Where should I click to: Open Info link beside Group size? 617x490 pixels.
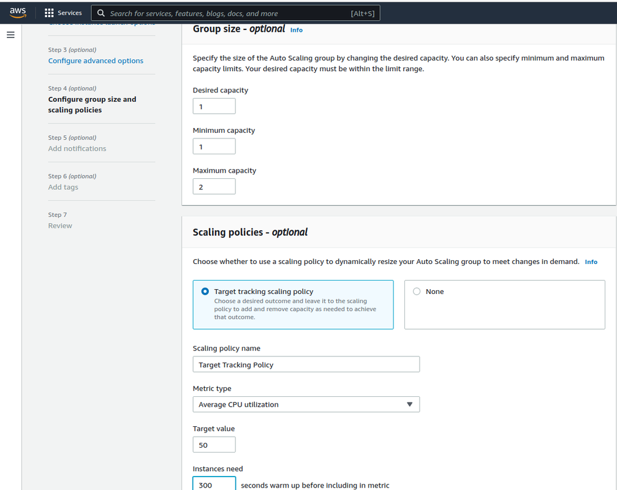(x=297, y=30)
